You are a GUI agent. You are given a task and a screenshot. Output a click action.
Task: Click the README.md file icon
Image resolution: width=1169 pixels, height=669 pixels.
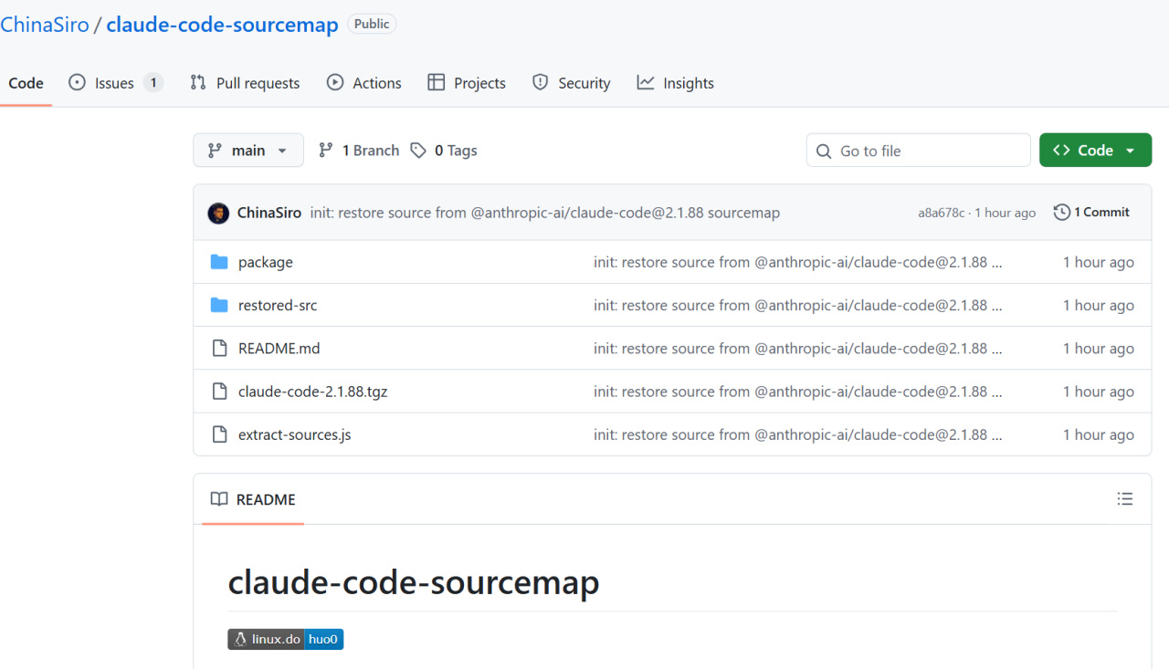point(219,349)
